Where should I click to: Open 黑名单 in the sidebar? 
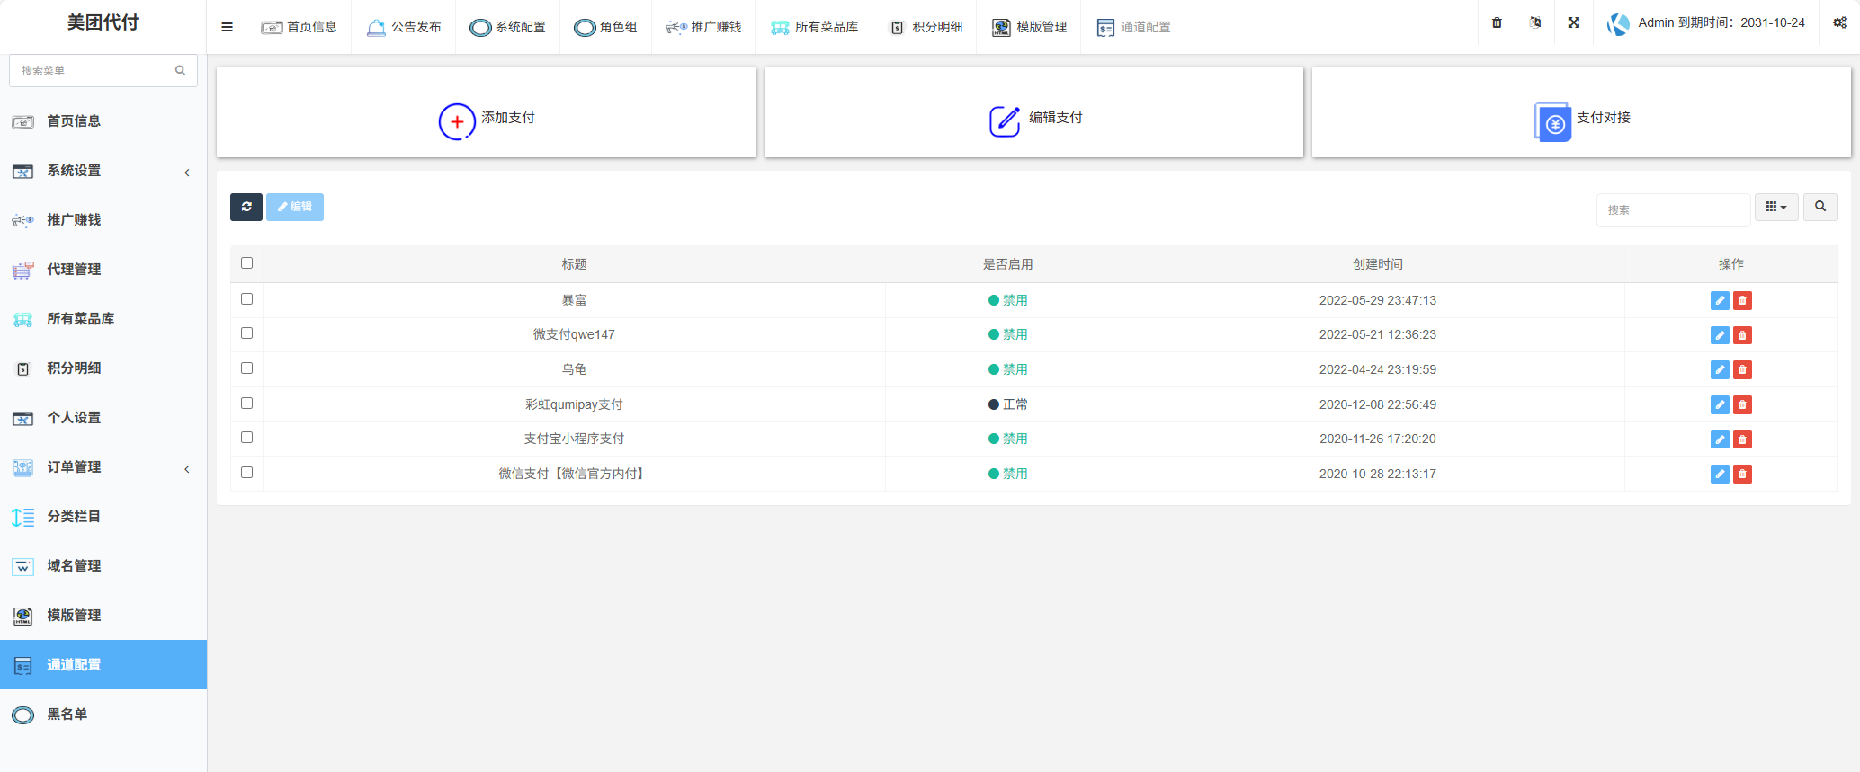[x=67, y=714]
